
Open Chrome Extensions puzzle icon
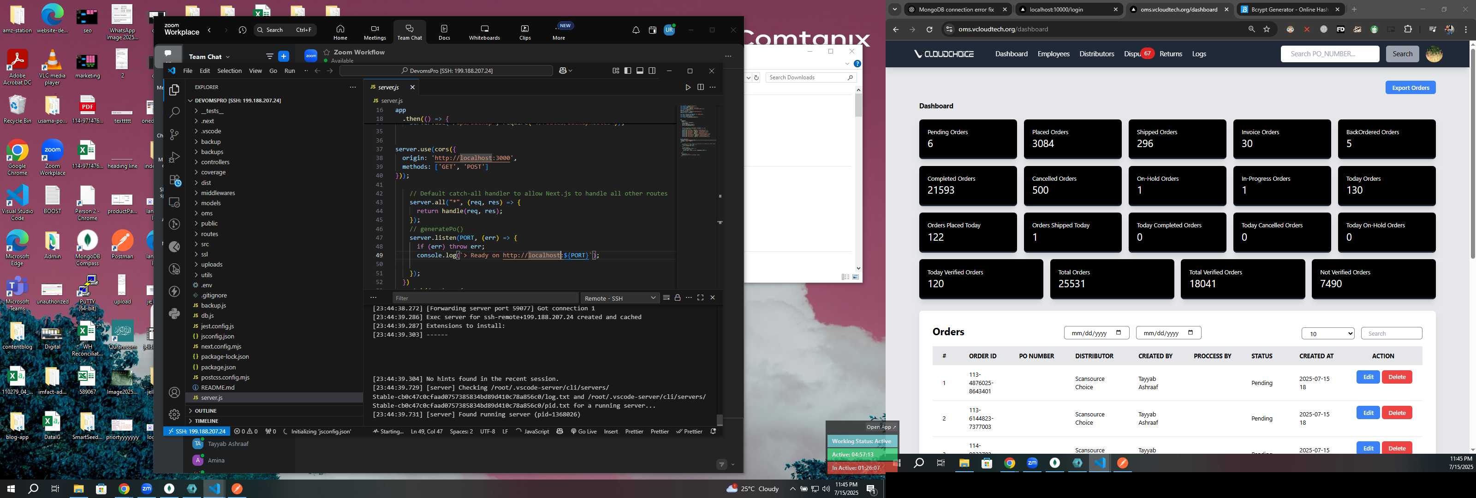tap(1408, 29)
